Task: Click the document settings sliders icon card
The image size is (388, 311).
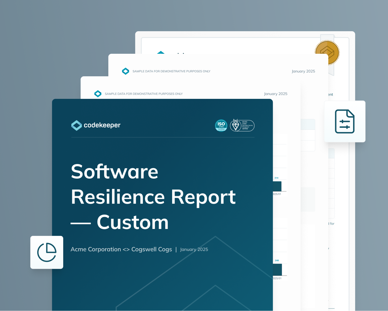Action: pos(345,121)
